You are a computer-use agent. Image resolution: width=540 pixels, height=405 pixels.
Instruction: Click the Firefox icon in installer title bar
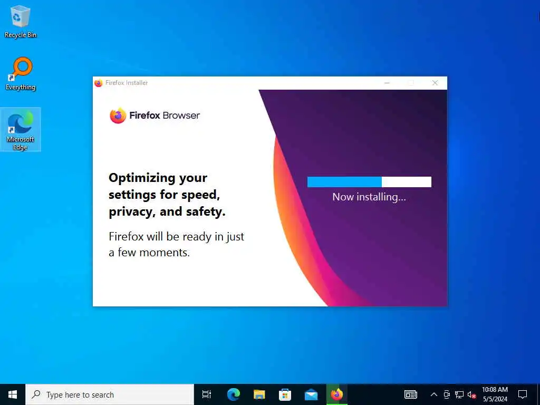coord(99,83)
